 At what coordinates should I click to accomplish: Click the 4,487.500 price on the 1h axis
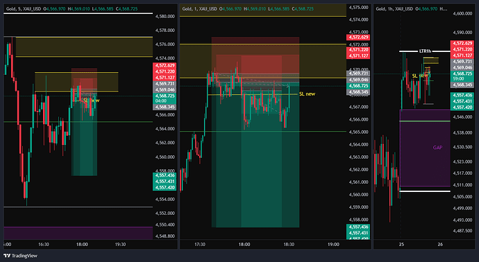tap(463, 231)
